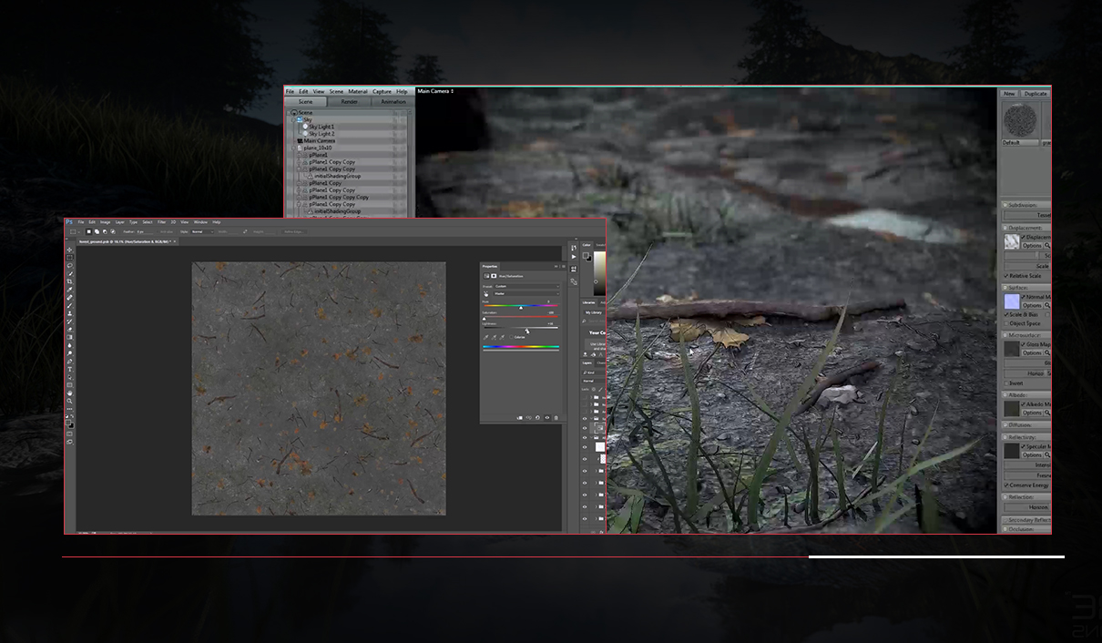Select the Move tool in Photoshop
Viewport: 1102px width, 643px height.
(x=69, y=250)
